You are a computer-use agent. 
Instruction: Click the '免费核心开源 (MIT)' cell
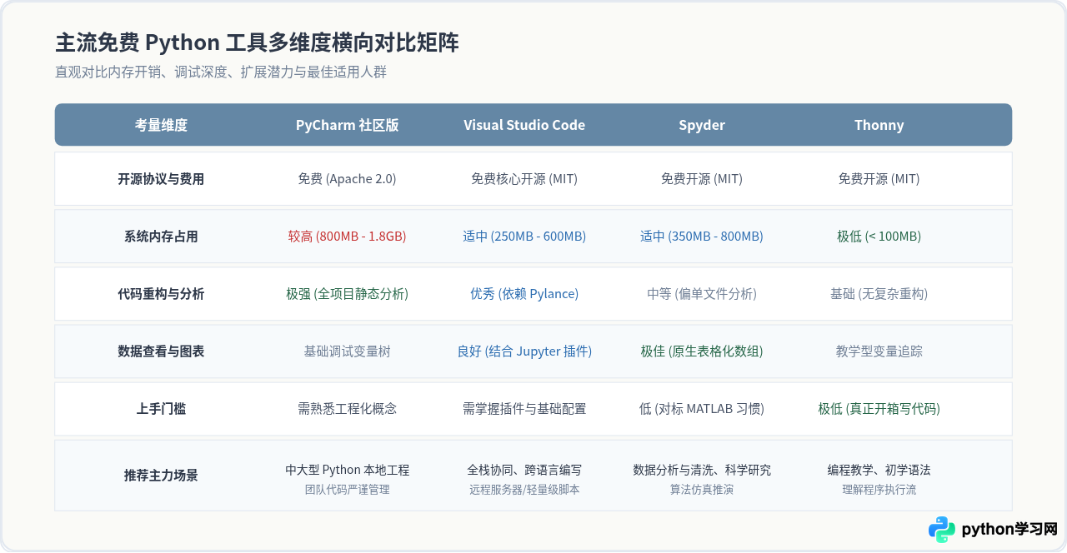coord(524,179)
